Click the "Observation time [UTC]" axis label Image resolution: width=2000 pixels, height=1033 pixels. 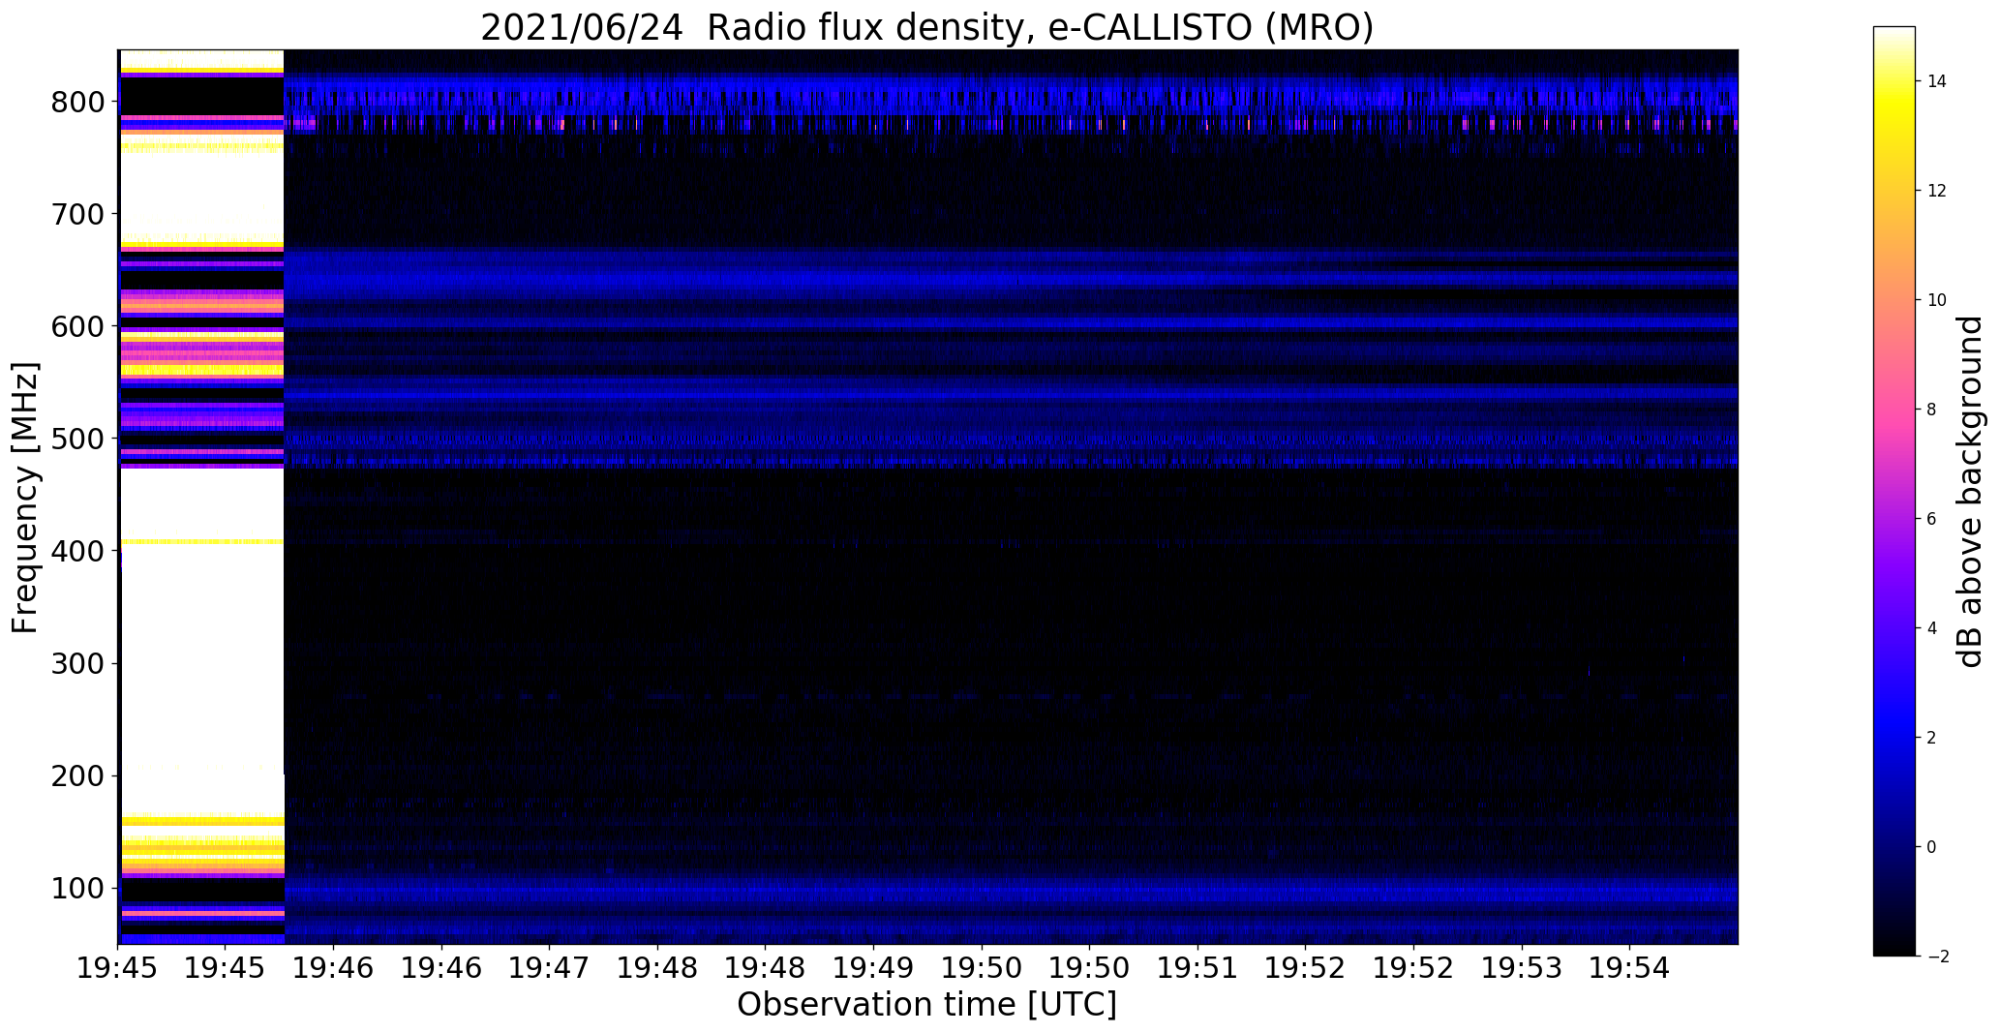926,1004
